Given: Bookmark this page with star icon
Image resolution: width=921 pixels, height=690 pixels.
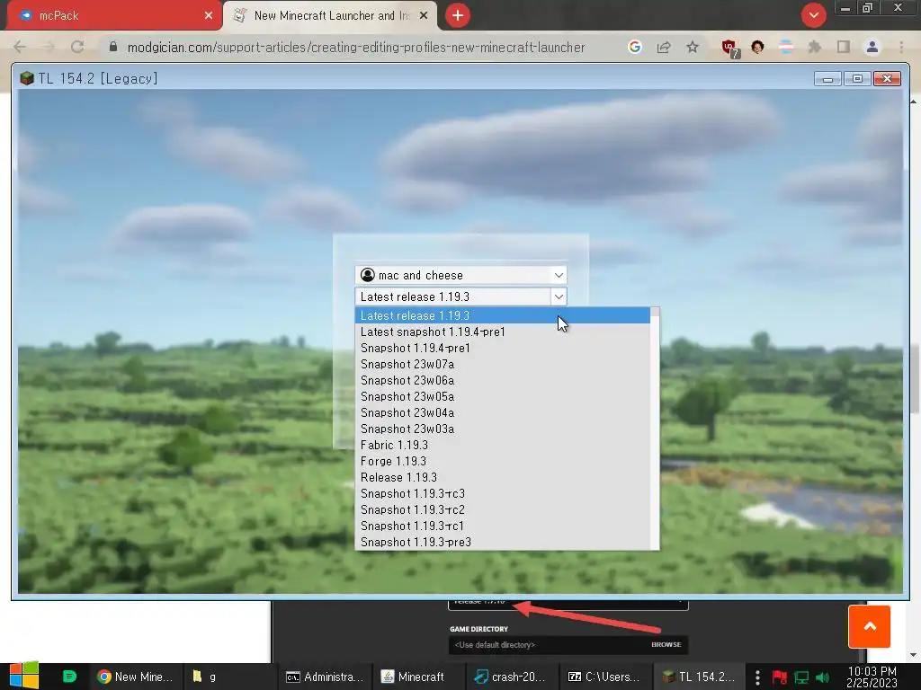Looking at the screenshot, I should [693, 47].
